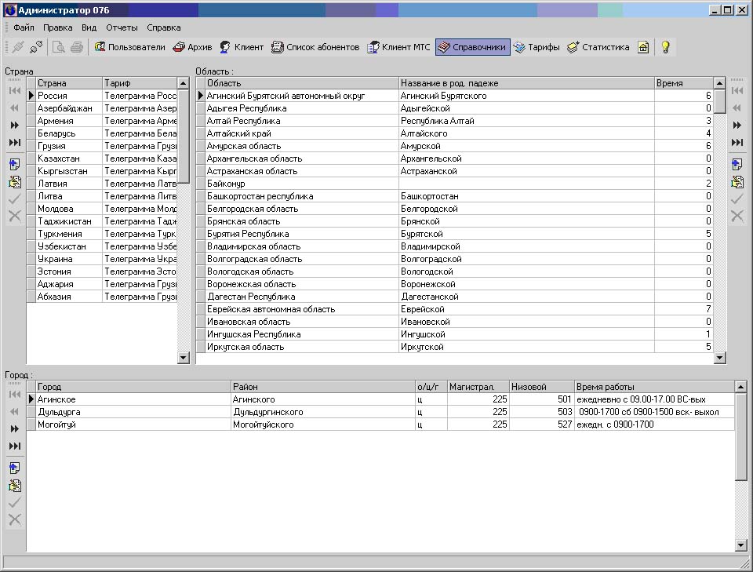
Task: Click the Магистрал. column header
Action: tap(478, 387)
